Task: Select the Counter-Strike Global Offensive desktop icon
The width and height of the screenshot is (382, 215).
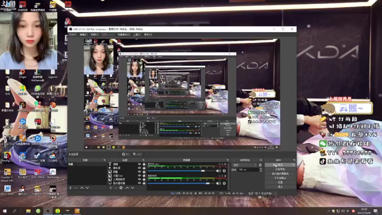Action: (7, 174)
